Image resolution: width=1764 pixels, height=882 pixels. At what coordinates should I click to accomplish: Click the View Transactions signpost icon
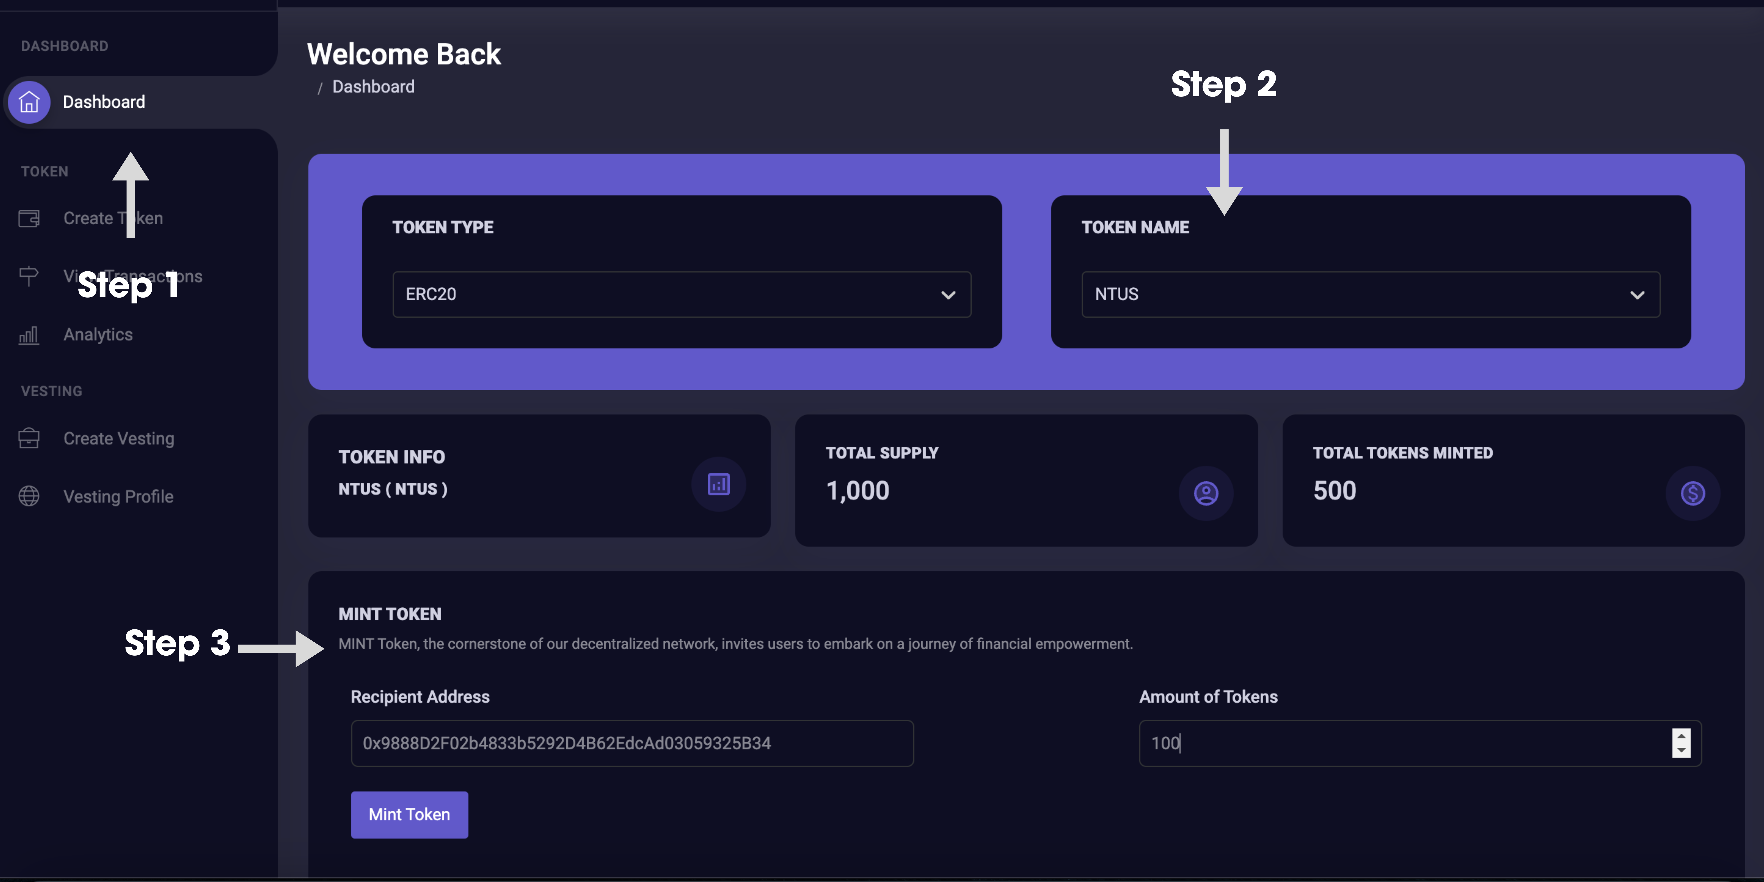[29, 276]
